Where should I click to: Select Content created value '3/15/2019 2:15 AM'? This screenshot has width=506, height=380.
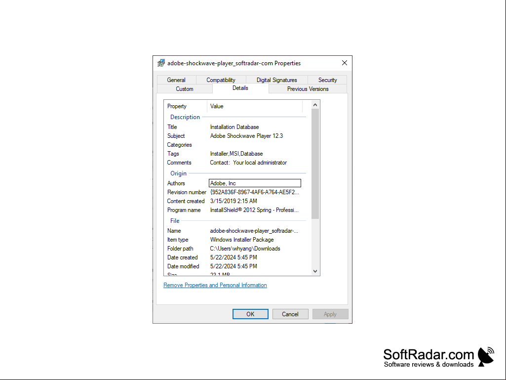234,201
